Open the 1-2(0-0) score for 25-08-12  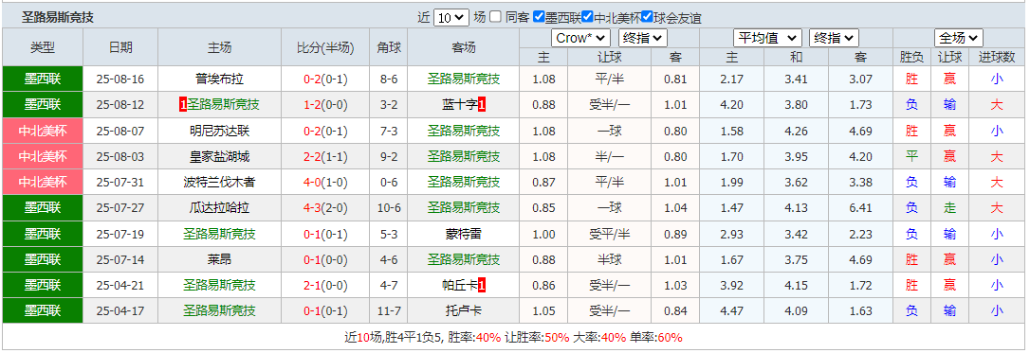point(325,105)
